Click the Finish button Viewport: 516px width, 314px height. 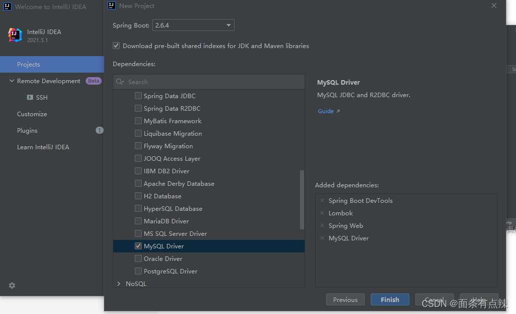click(390, 299)
